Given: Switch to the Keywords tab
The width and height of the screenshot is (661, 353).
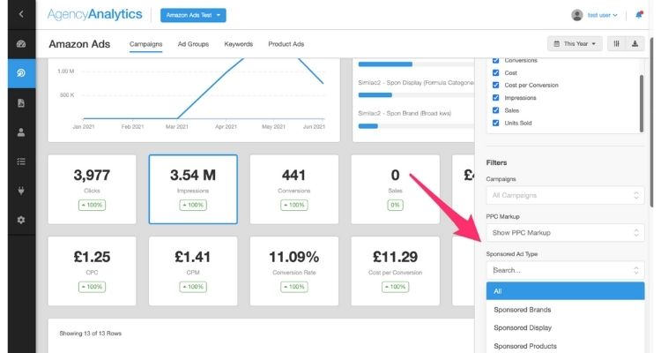Looking at the screenshot, I should click(x=239, y=44).
